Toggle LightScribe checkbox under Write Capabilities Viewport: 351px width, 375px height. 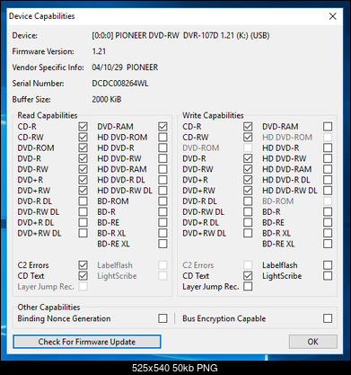tap(328, 276)
